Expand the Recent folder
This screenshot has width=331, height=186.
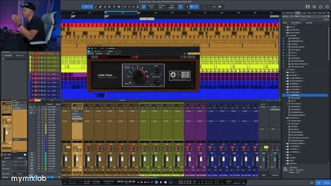tap(286, 70)
